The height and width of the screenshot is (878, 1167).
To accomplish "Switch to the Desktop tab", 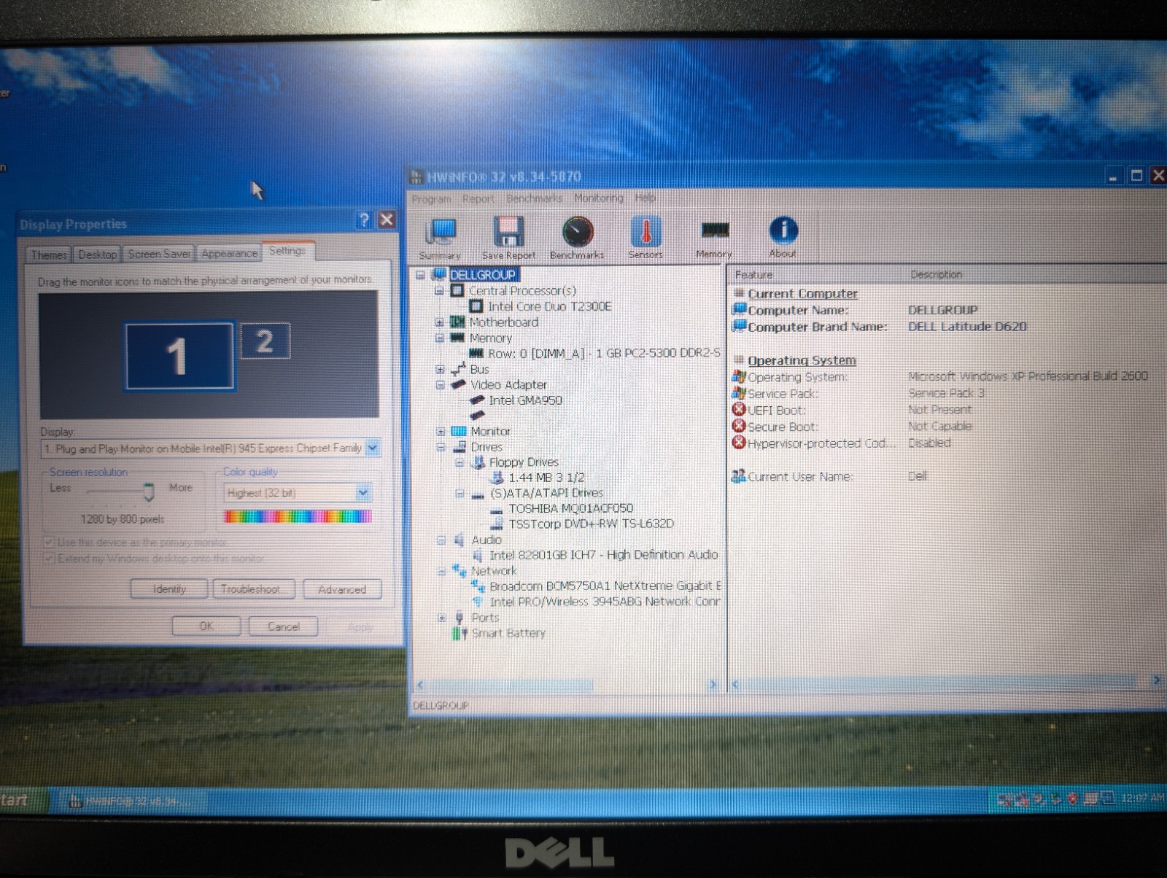I will click(x=97, y=255).
